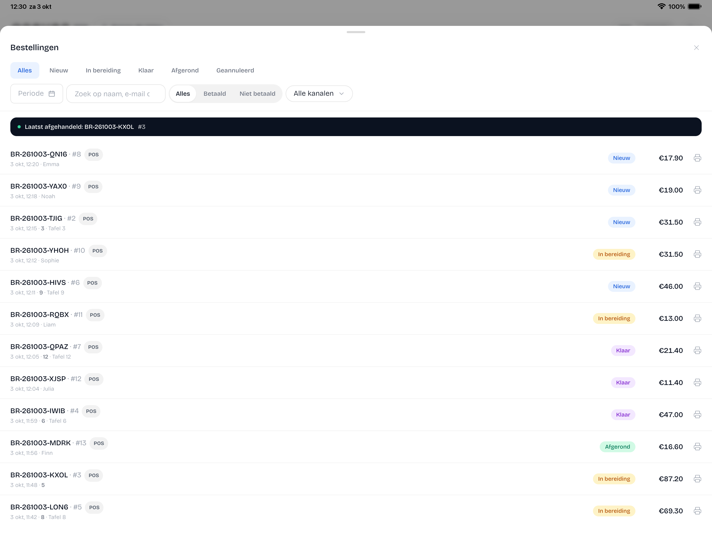Select the €69.30 amount
Screen dimensions: 712x534
(x=671, y=511)
